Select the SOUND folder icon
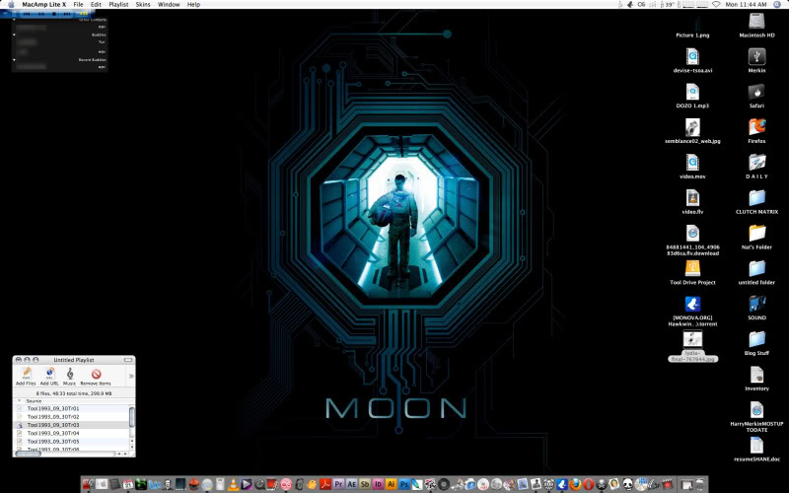The image size is (789, 493). pyautogui.click(x=756, y=304)
